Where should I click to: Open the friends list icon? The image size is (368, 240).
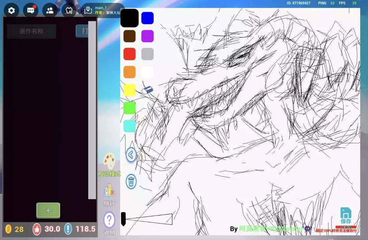[x=50, y=10]
